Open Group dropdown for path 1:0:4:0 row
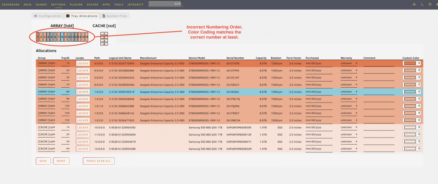The height and width of the screenshot is (184, 438). 46,99
